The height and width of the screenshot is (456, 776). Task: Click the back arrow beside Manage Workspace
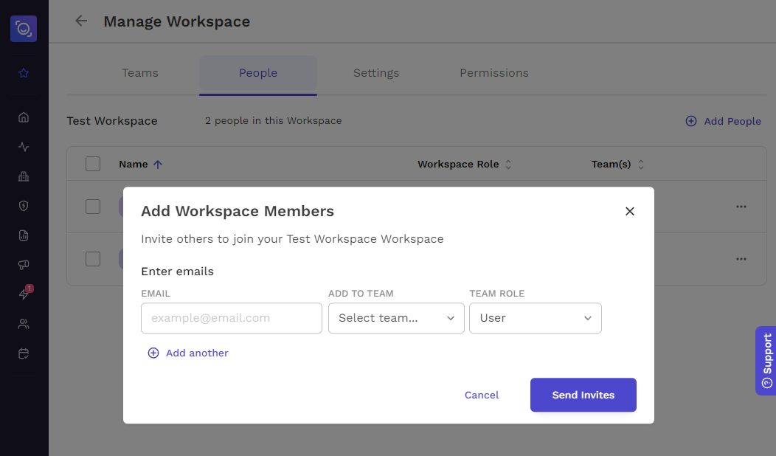[81, 21]
